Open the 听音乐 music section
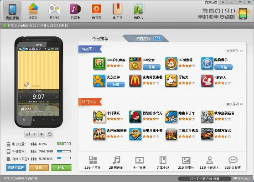 [75, 11]
